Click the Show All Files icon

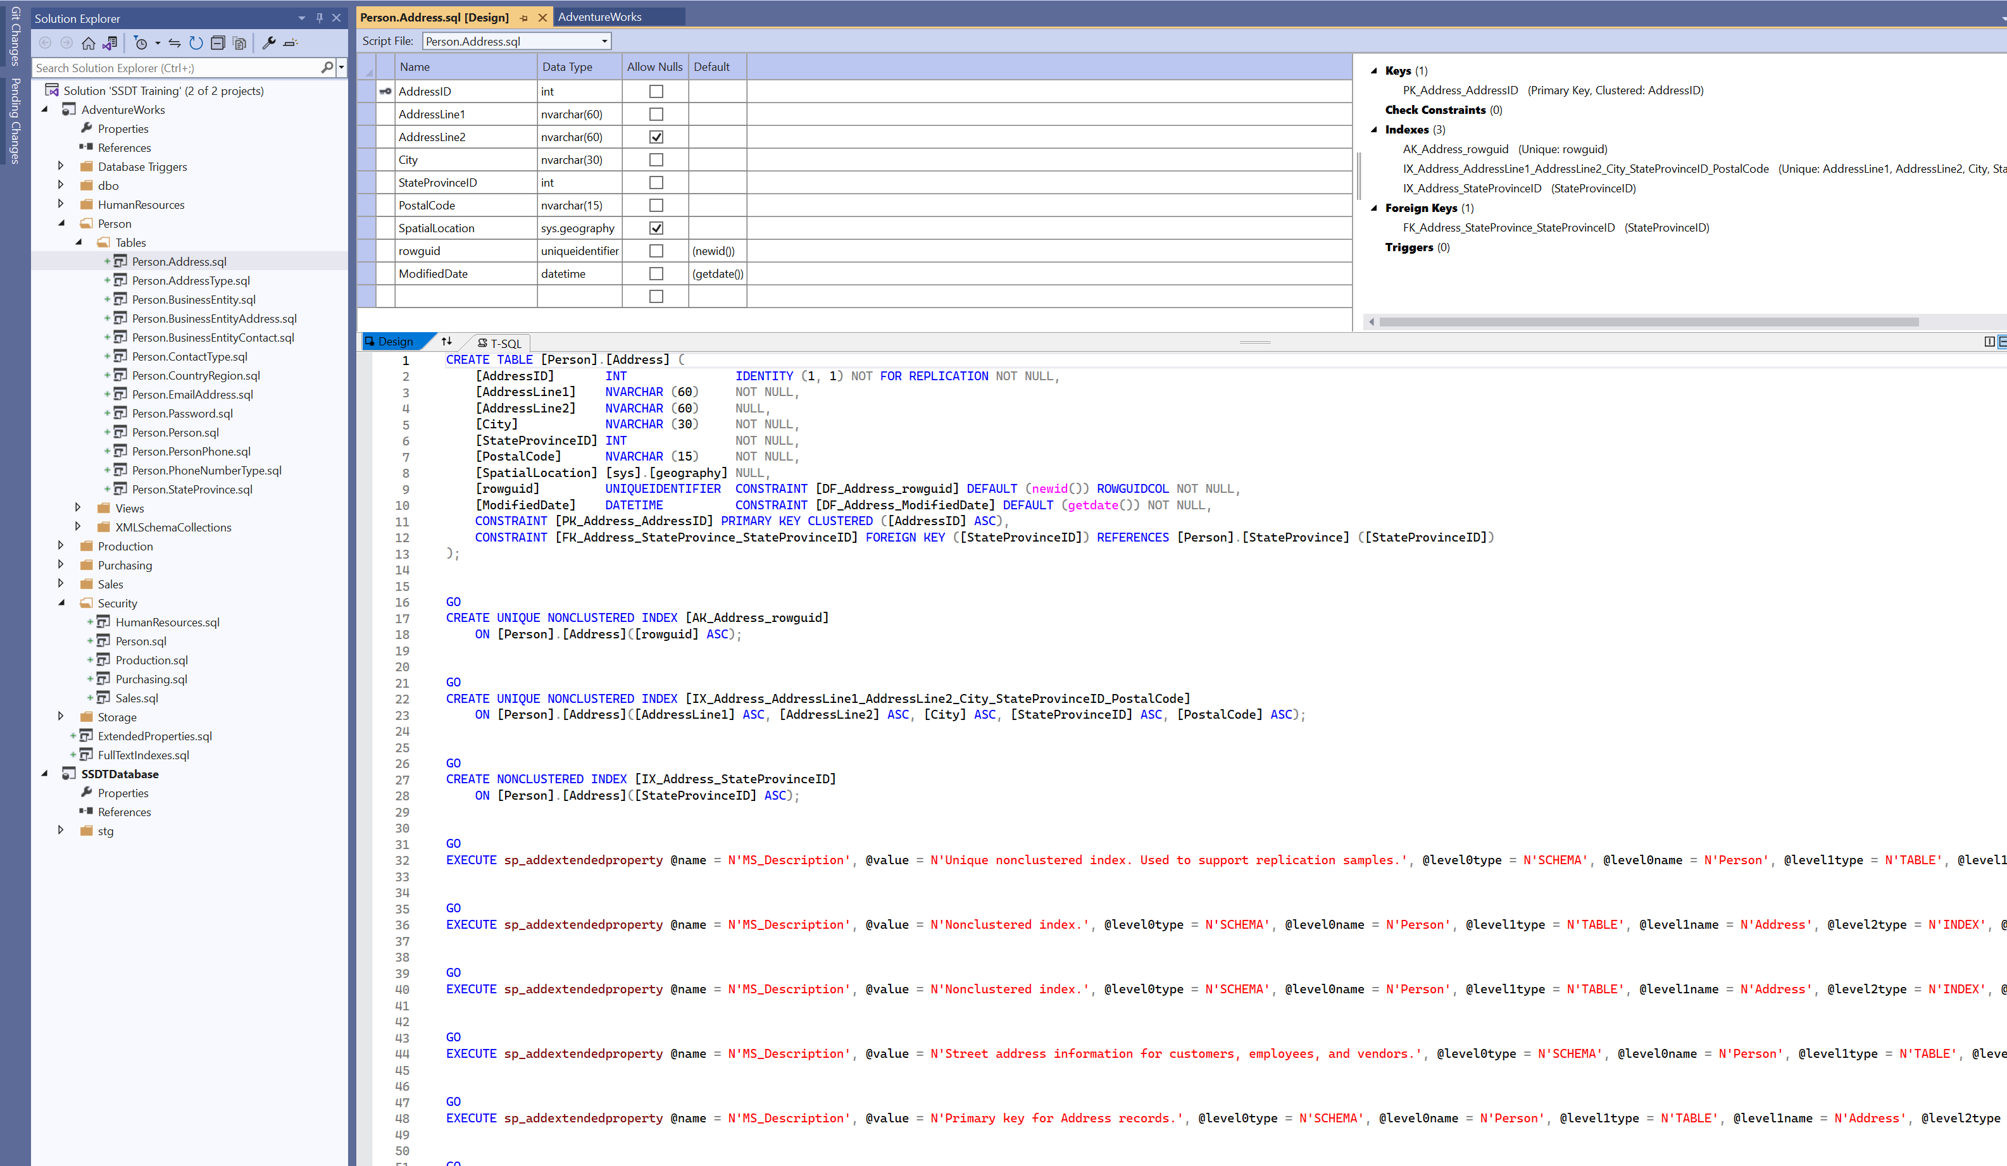(239, 43)
